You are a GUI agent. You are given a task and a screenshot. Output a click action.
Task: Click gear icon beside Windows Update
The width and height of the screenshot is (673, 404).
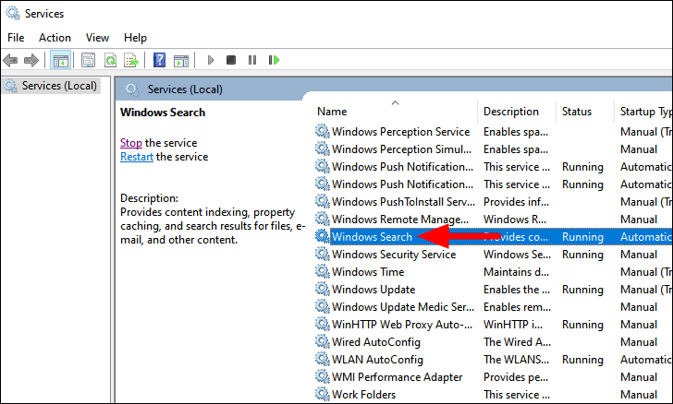pos(323,290)
